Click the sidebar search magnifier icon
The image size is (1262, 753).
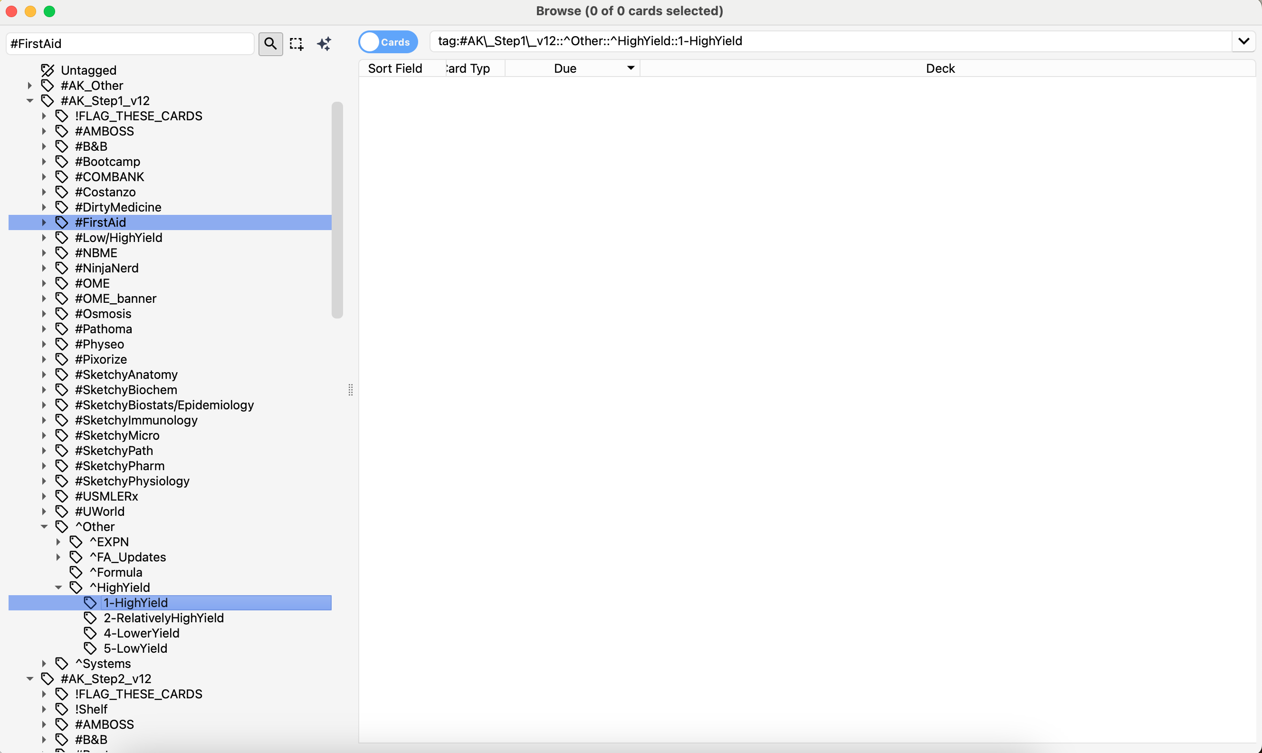click(270, 44)
